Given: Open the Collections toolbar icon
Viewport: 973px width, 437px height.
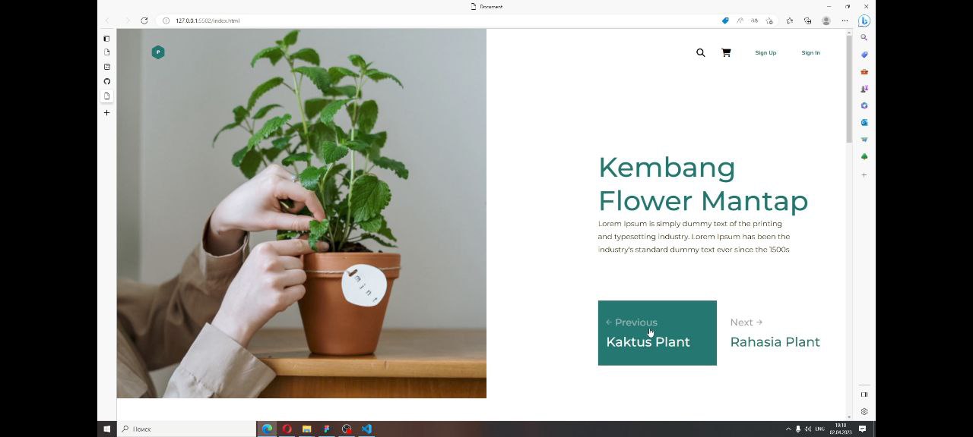Looking at the screenshot, I should coord(807,20).
